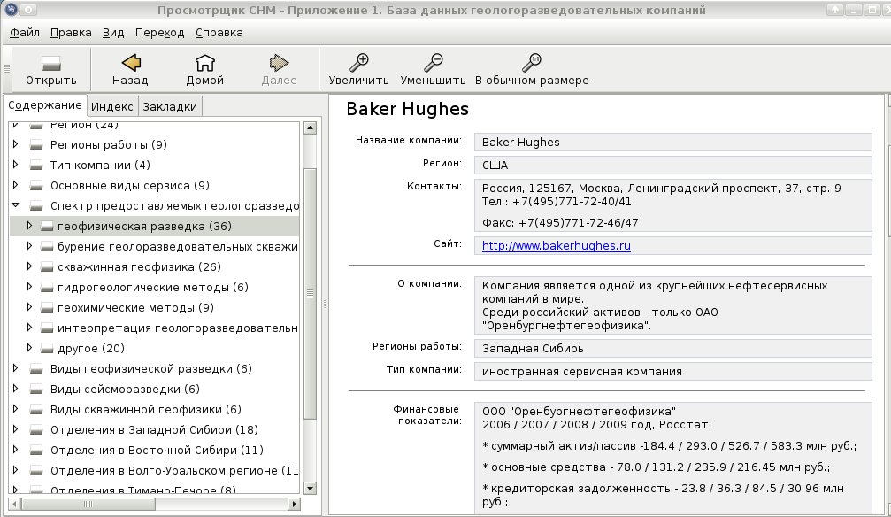Collapse the Спектр предоставляемых node
The image size is (891, 517).
point(15,205)
